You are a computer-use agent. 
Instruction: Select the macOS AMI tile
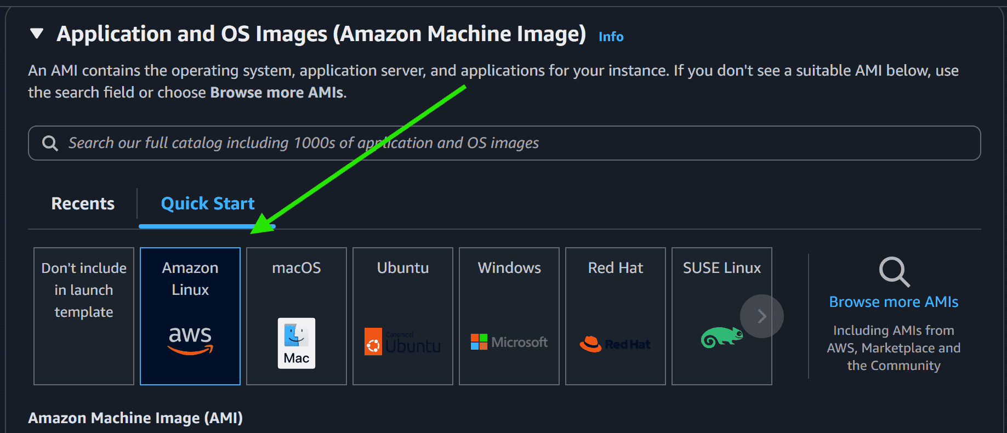(297, 316)
